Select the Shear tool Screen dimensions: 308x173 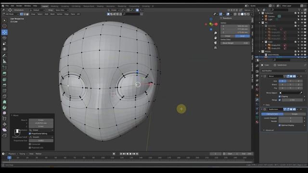tap(4, 130)
